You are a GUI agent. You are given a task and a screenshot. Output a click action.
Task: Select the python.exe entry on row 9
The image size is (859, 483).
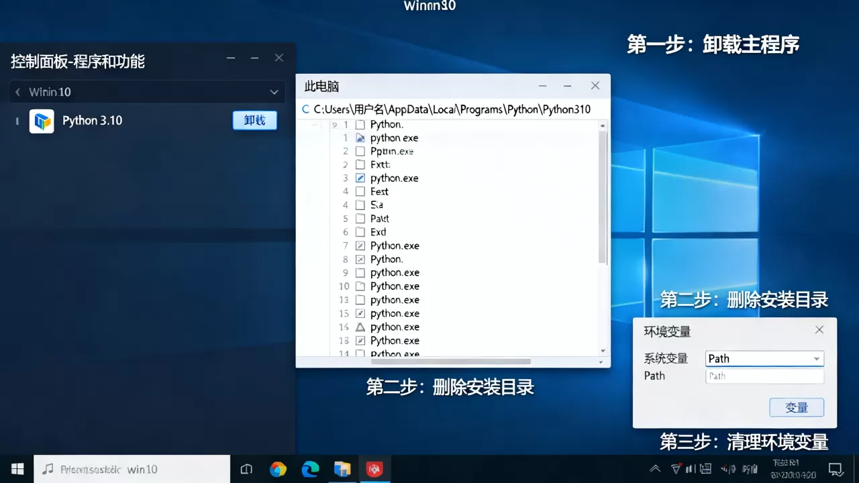click(x=395, y=272)
